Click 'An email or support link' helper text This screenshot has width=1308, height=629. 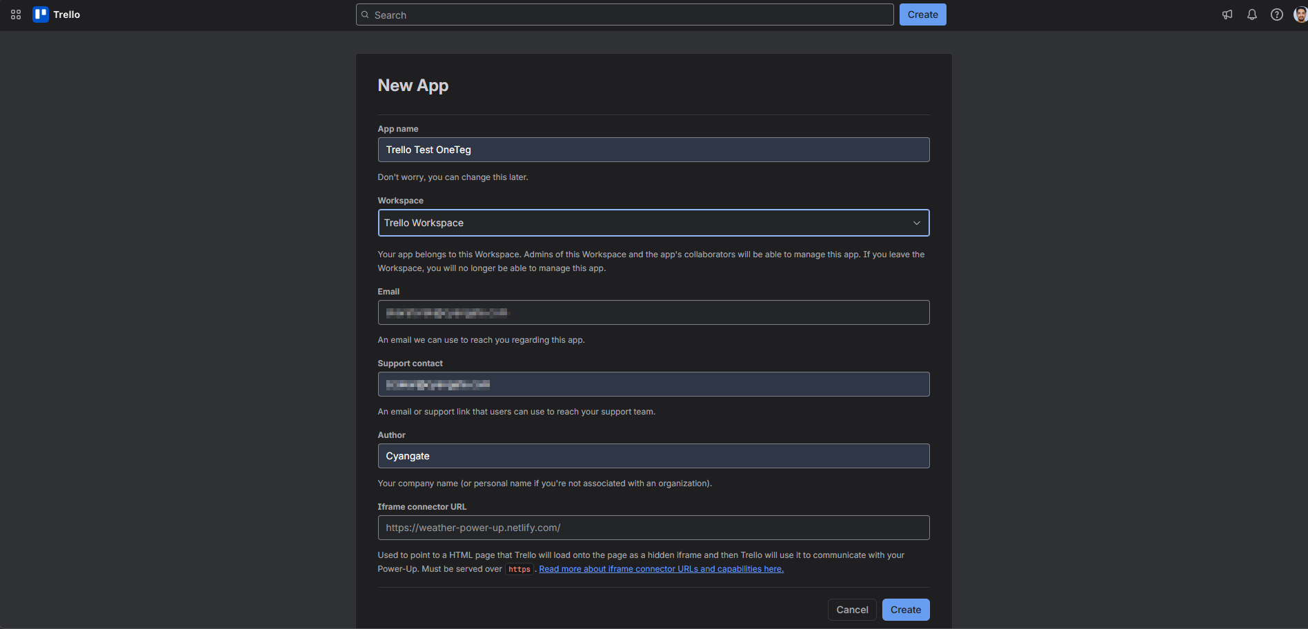[x=516, y=412]
